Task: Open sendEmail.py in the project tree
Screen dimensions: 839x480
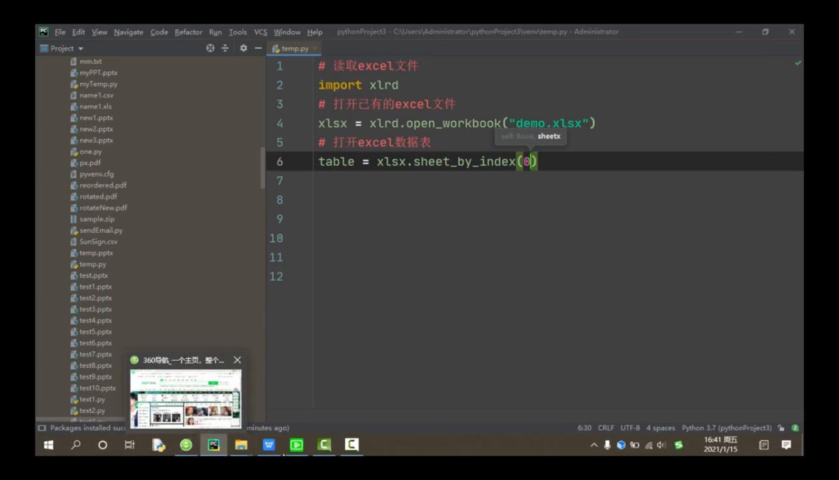Action: 101,230
